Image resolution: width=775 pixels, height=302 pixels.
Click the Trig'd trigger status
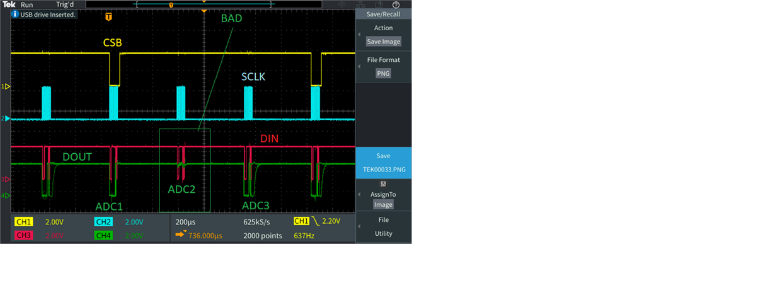66,4
